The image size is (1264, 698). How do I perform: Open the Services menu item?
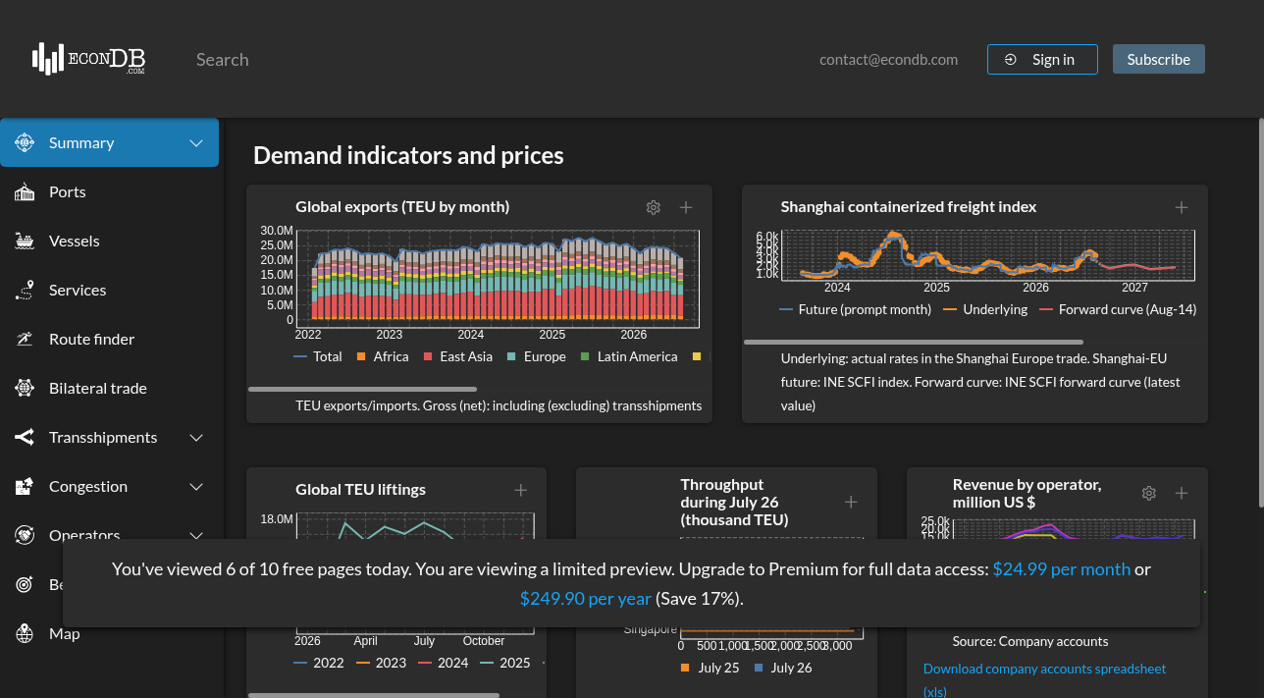click(x=109, y=290)
